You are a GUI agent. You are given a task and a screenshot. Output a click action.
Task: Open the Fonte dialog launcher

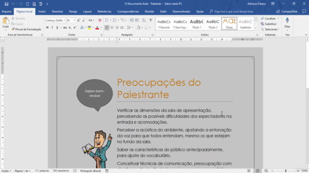(x=101, y=35)
